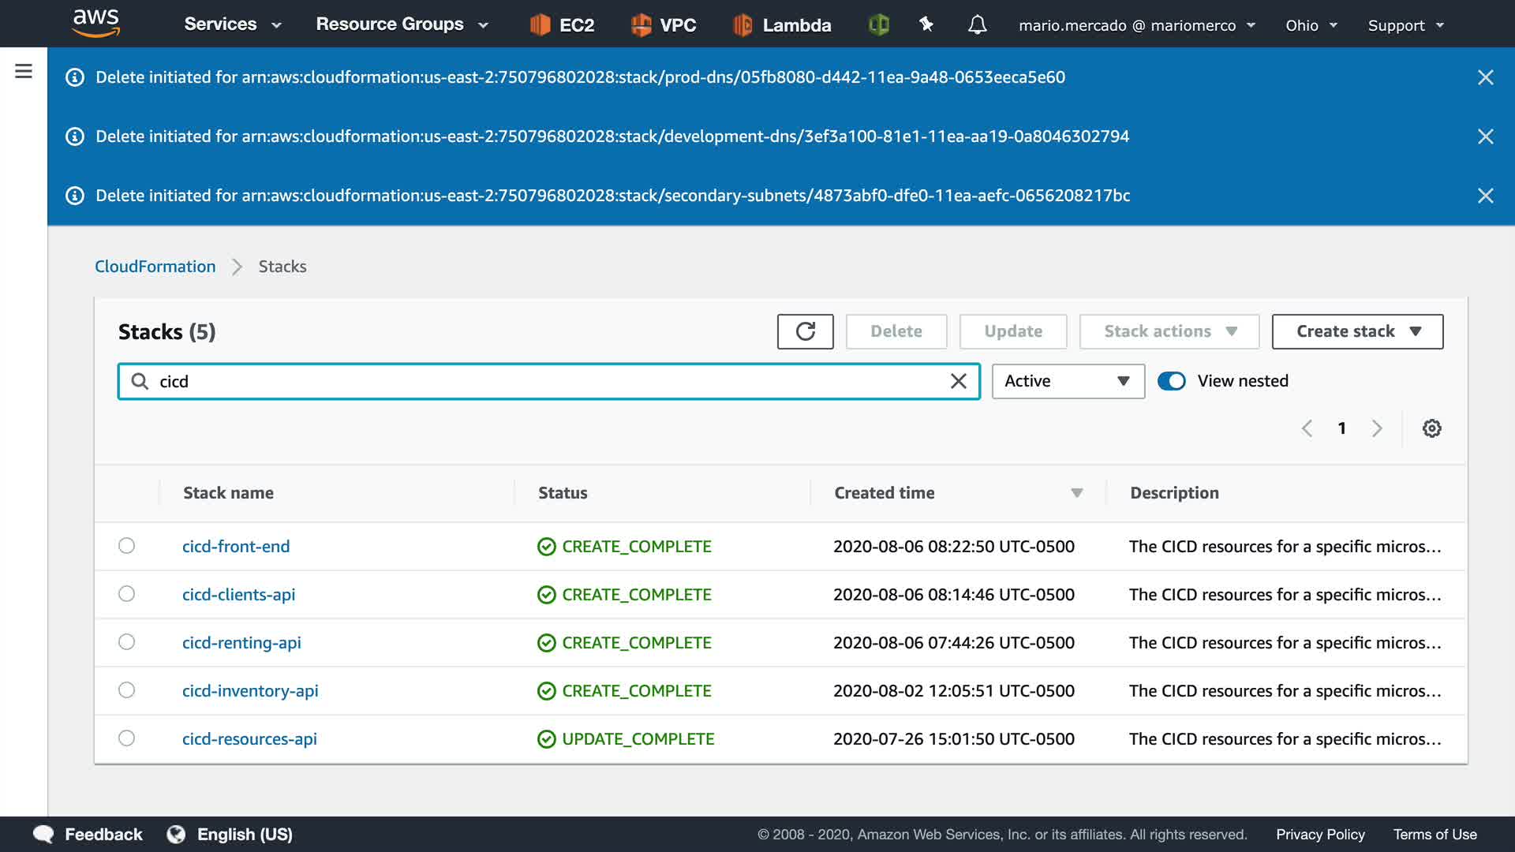Screen dimensions: 1515x852
Task: Open the Services menu
Action: pyautogui.click(x=232, y=24)
